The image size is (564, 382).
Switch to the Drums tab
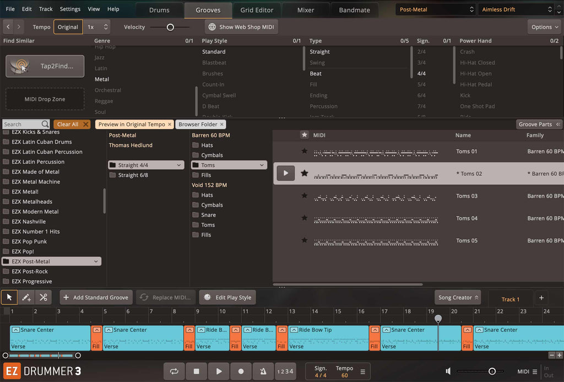pyautogui.click(x=159, y=10)
